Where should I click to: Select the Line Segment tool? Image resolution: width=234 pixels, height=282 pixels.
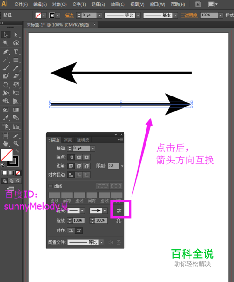(6, 59)
